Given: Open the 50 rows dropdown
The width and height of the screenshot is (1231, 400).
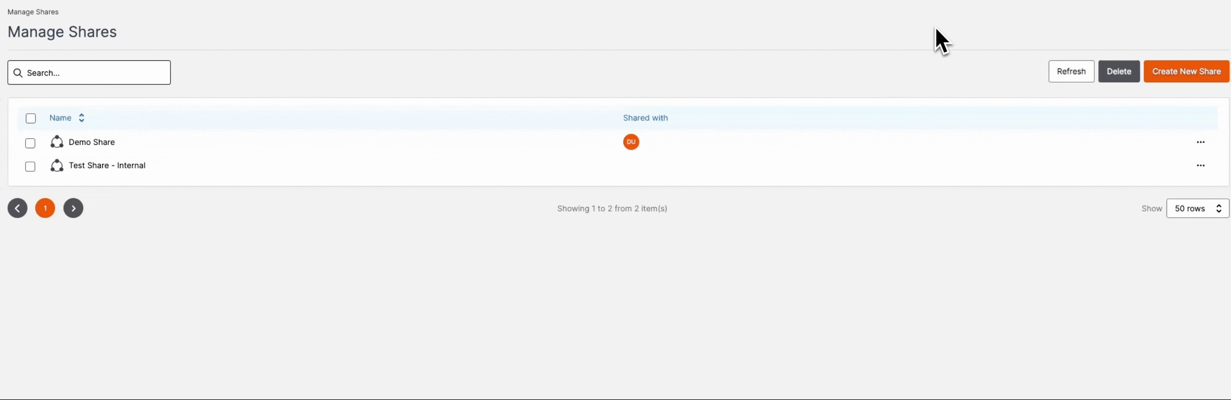Looking at the screenshot, I should [x=1197, y=209].
